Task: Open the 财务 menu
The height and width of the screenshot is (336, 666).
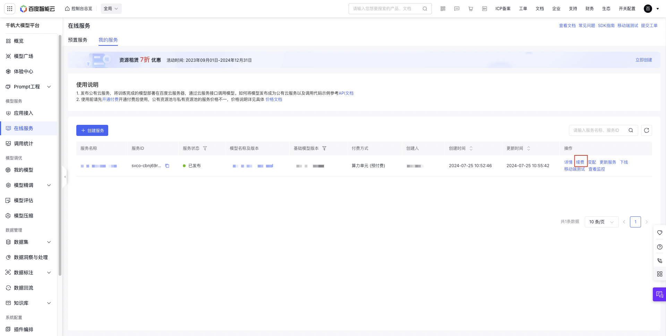Action: pyautogui.click(x=590, y=9)
